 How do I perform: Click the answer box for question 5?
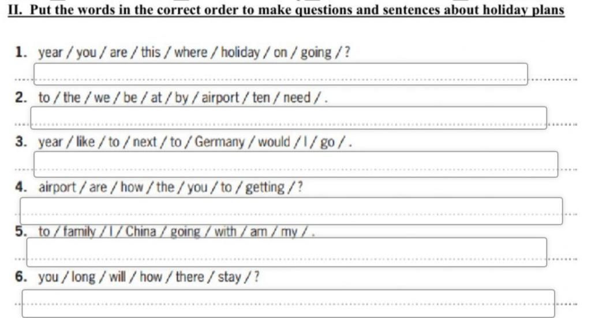[x=287, y=252]
